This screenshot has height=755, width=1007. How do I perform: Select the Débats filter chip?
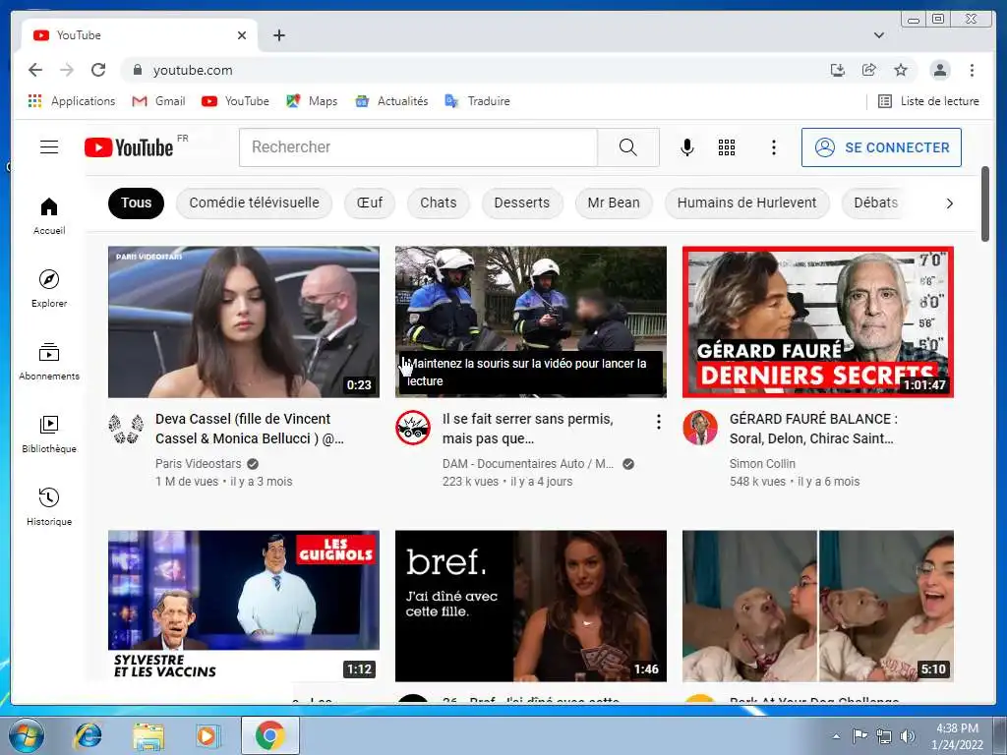pos(875,203)
